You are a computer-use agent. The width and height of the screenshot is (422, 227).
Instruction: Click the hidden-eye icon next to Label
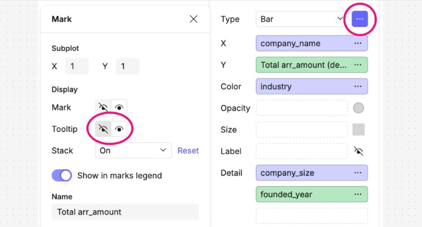(359, 151)
